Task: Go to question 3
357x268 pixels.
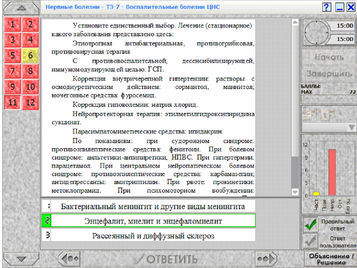Action: (12, 40)
